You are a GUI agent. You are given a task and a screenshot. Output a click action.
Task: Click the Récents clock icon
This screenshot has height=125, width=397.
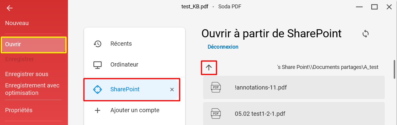98,44
